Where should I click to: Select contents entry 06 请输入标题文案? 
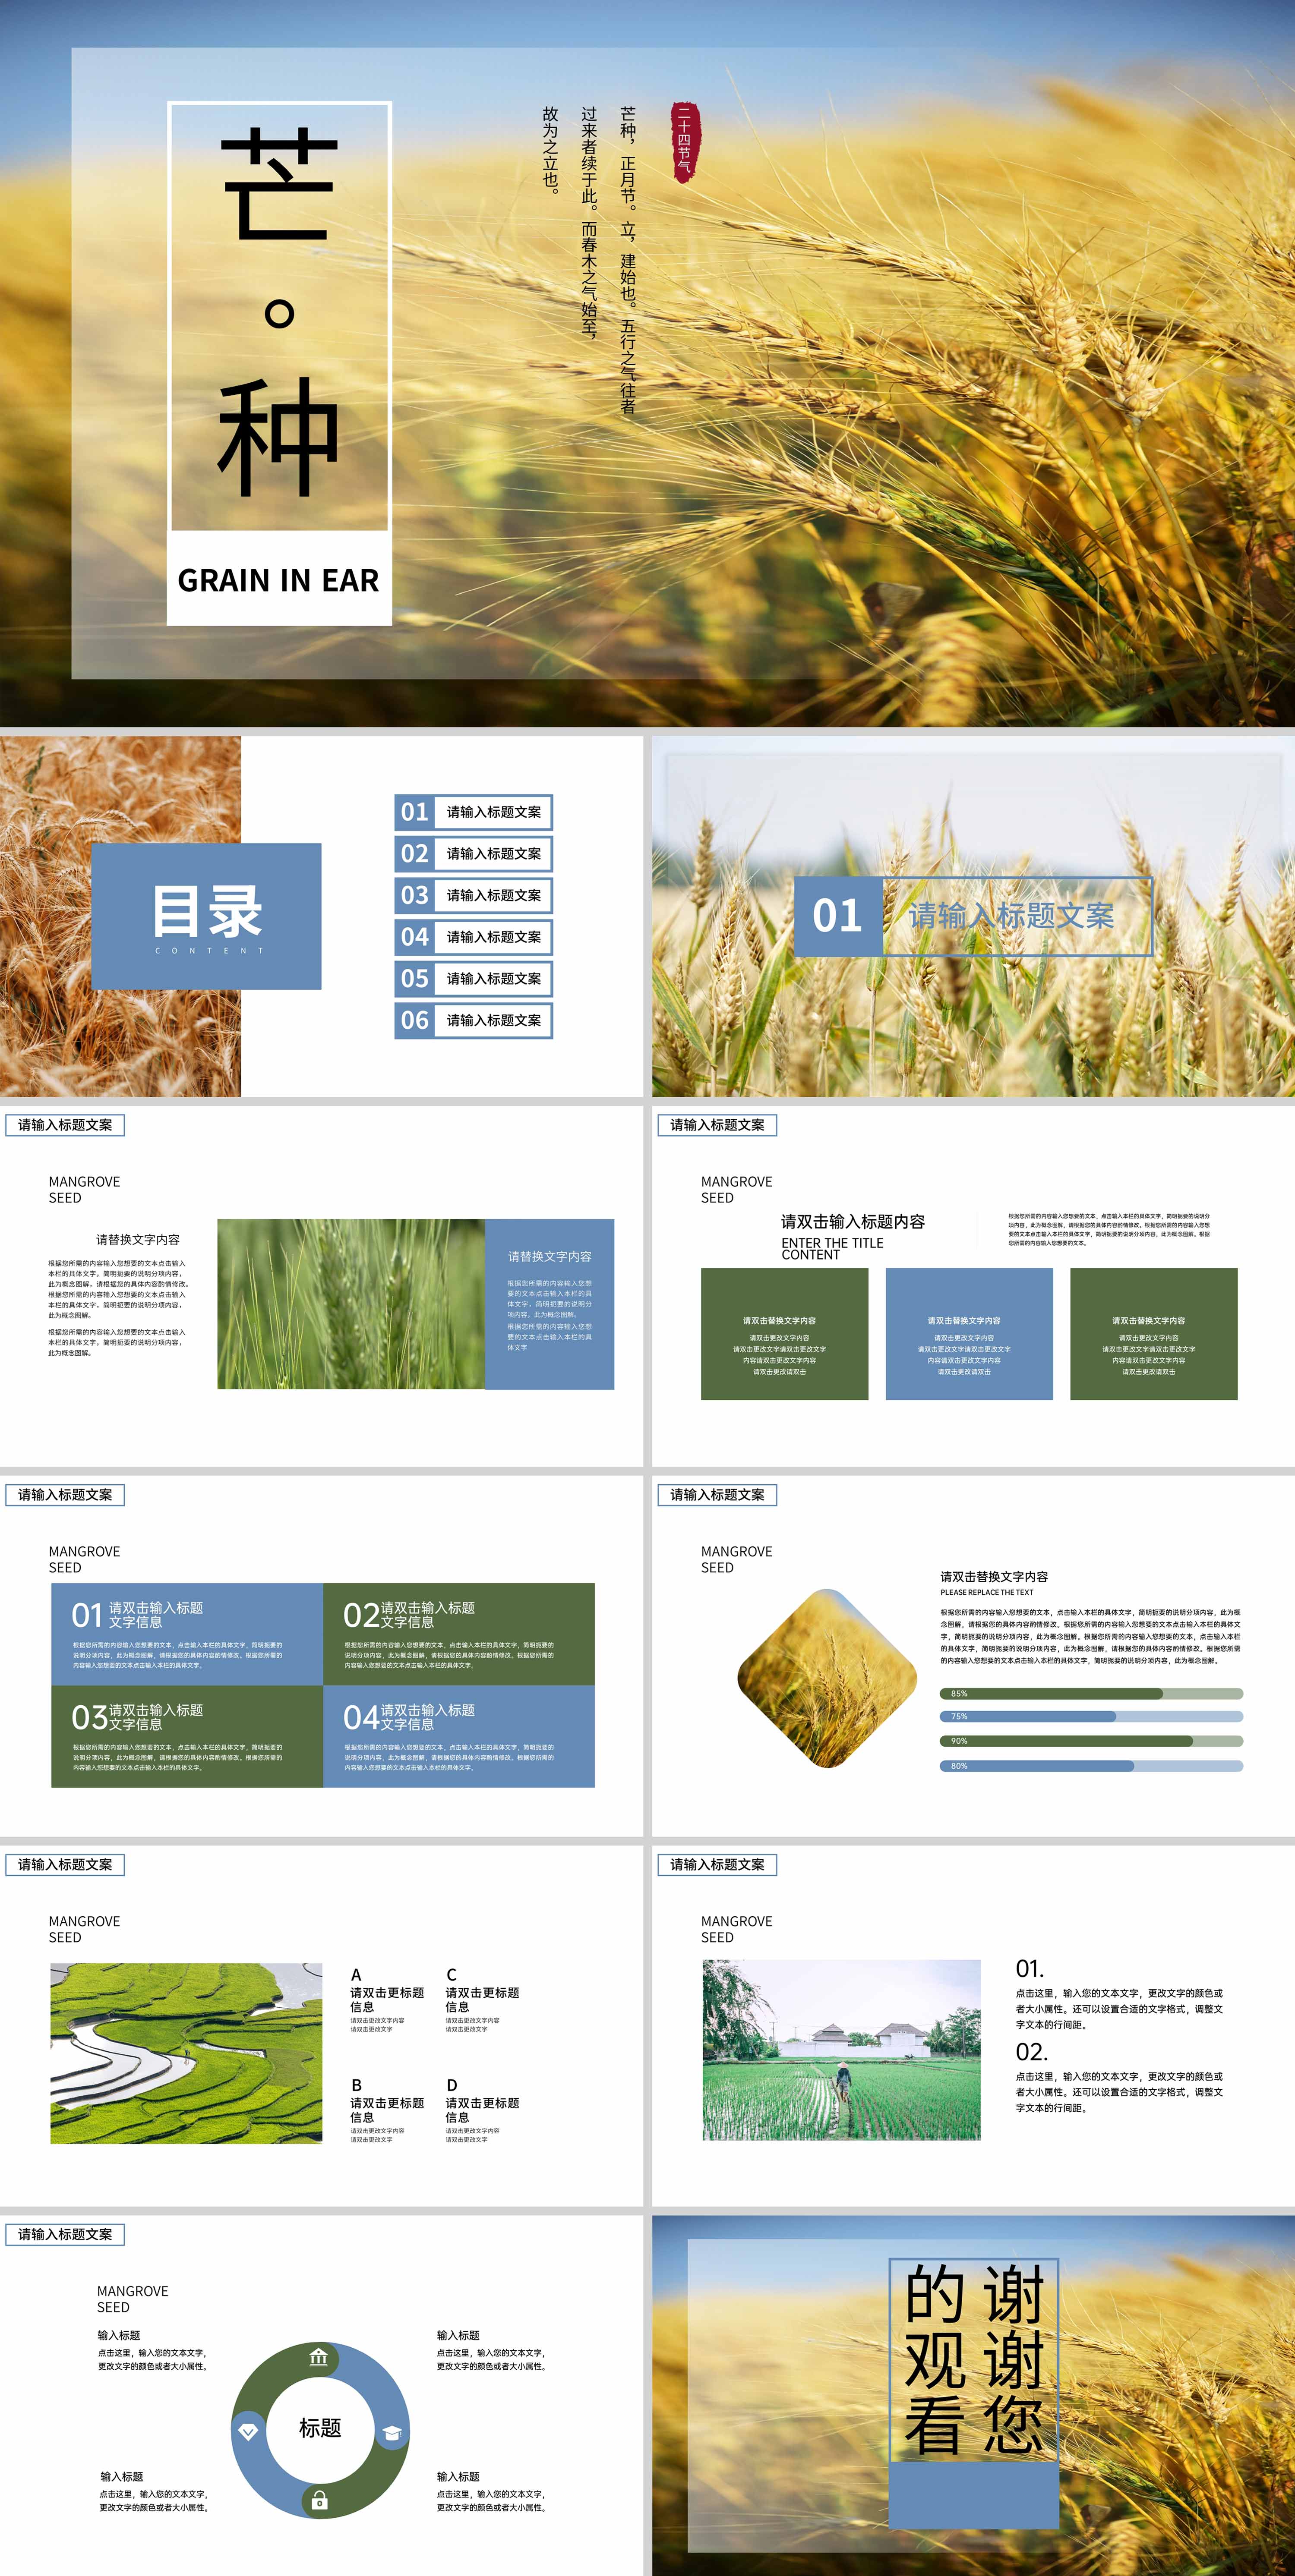tap(474, 1020)
